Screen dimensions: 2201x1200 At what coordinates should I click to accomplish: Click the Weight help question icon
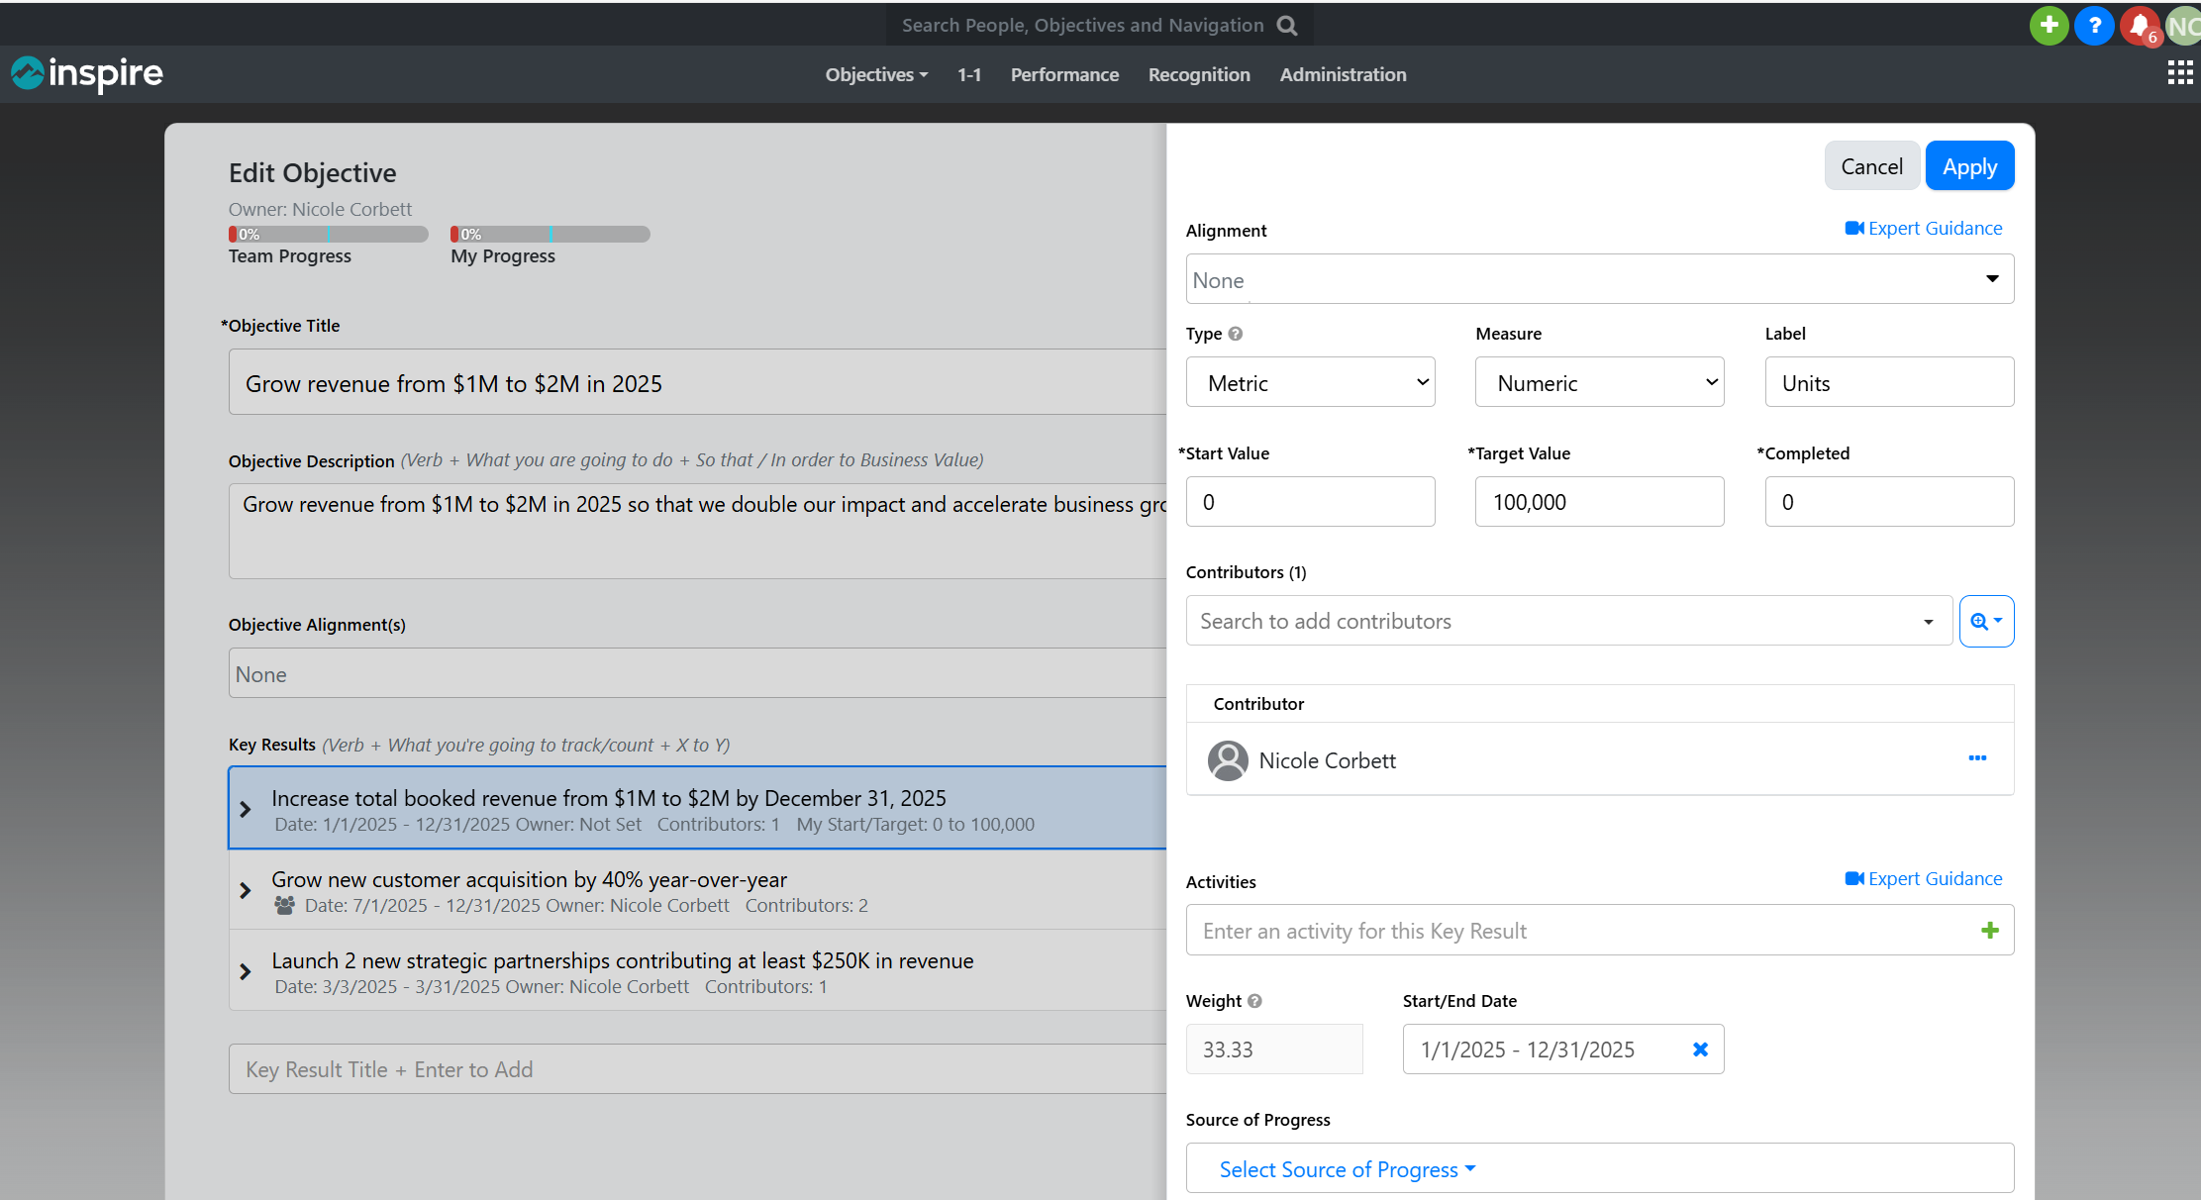(1254, 1001)
